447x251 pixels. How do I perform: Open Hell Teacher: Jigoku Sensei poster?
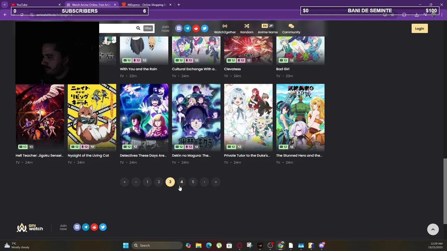[x=40, y=117]
